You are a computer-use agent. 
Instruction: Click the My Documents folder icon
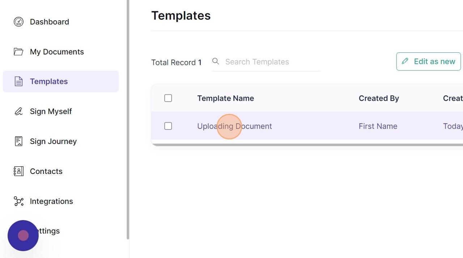pyautogui.click(x=18, y=52)
